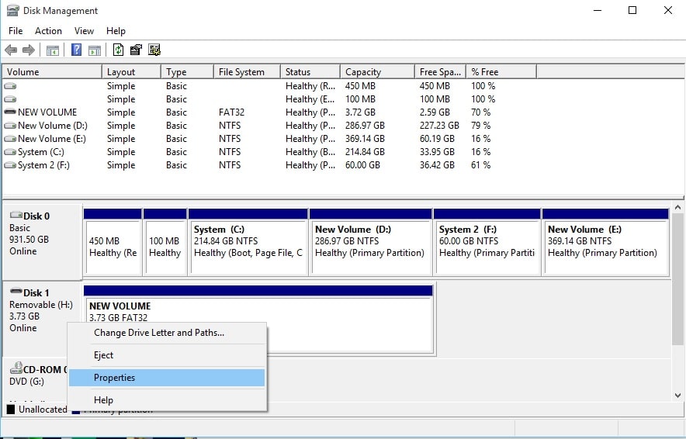This screenshot has height=439, width=686.
Task: Toggle the Show/Hide Action Pane icon
Action: pyautogui.click(x=95, y=50)
